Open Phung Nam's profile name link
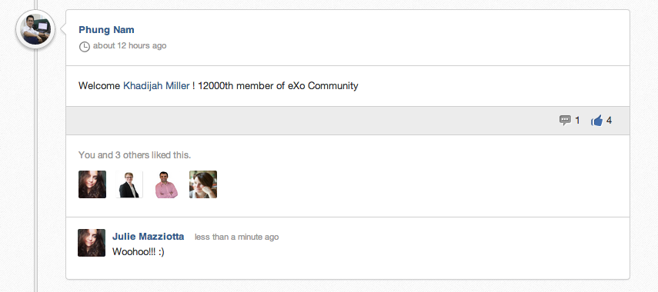 pos(107,30)
